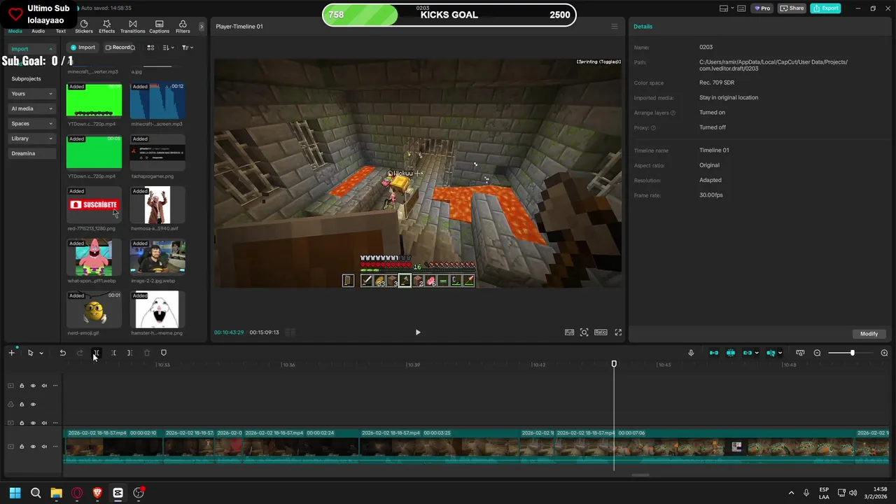Click the Import media button

[83, 48]
